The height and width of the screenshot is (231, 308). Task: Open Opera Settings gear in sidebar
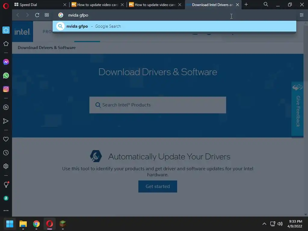[x=6, y=166]
